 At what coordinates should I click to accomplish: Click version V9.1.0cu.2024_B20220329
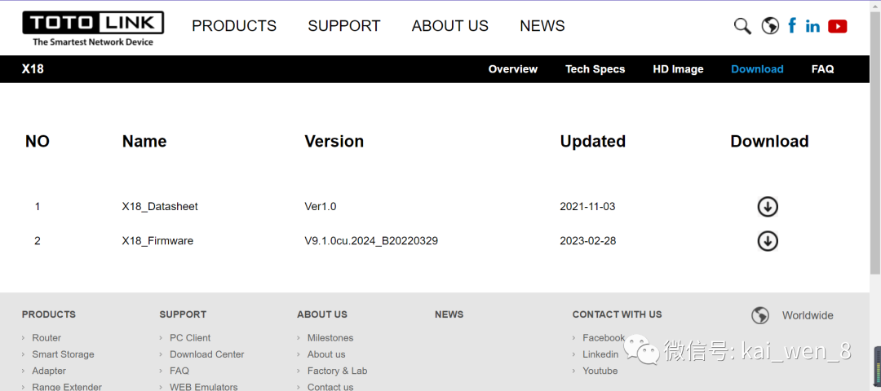[x=371, y=241]
